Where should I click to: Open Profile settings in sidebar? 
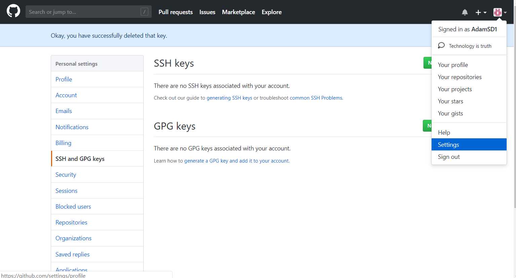pyautogui.click(x=97, y=79)
